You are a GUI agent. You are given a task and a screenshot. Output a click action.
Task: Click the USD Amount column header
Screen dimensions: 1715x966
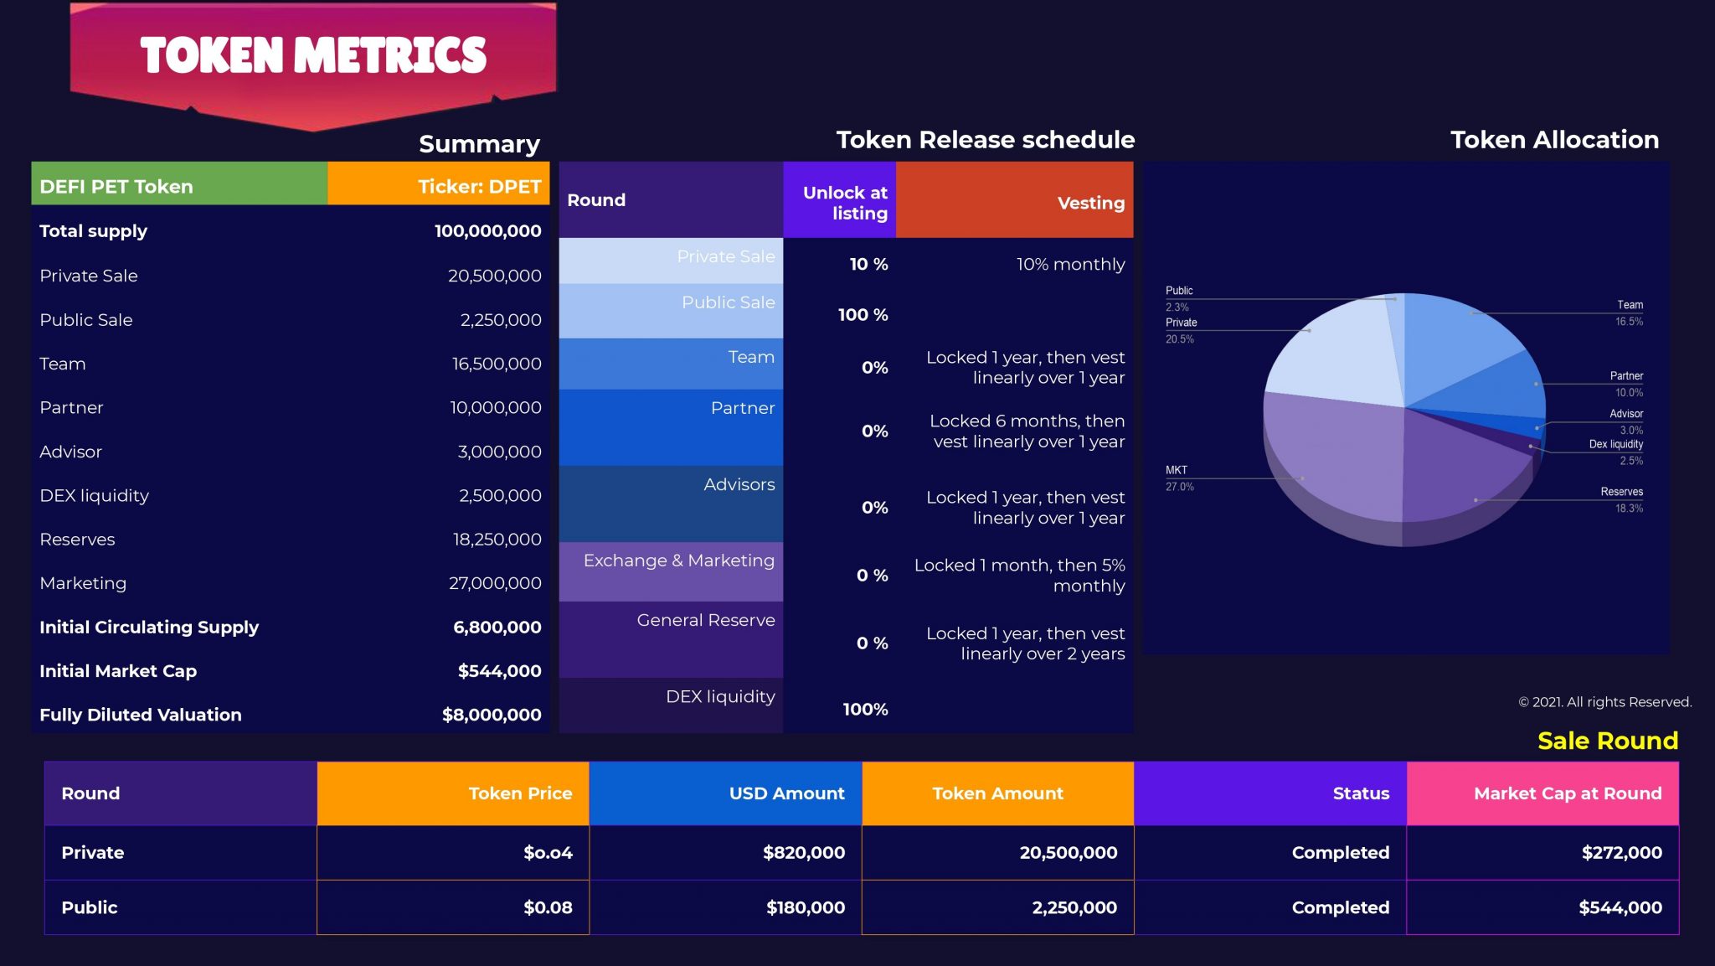coord(726,793)
